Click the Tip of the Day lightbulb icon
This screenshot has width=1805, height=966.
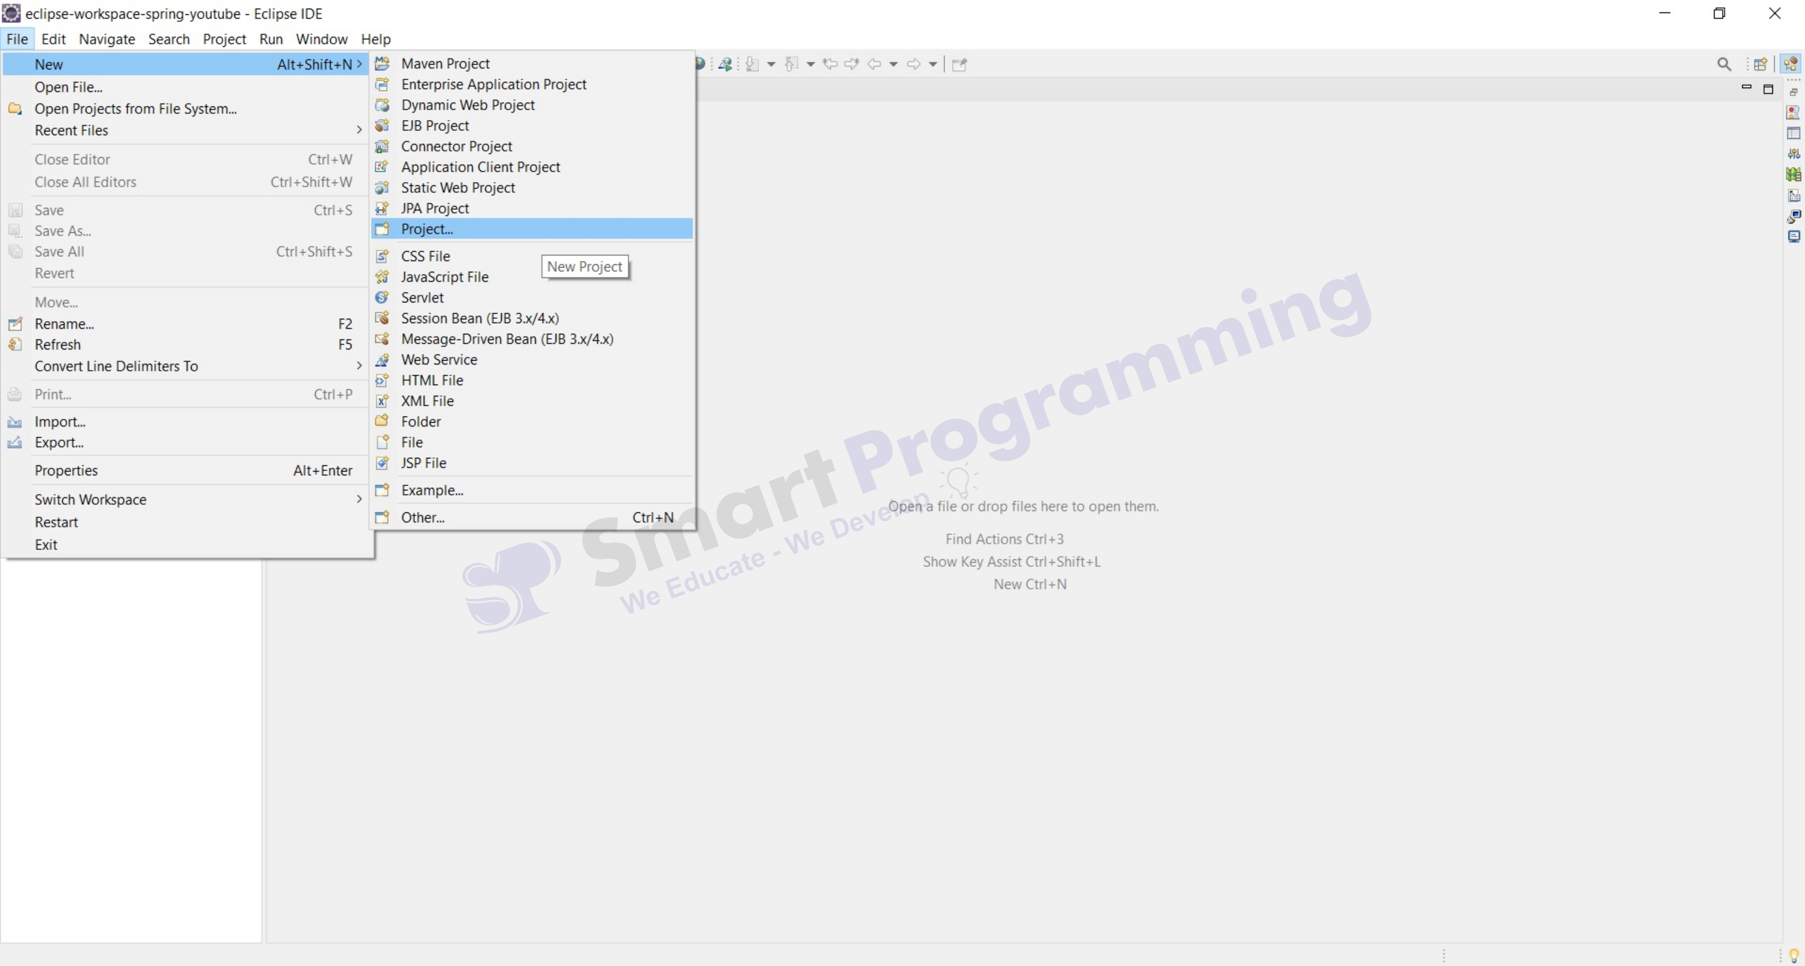(1794, 955)
